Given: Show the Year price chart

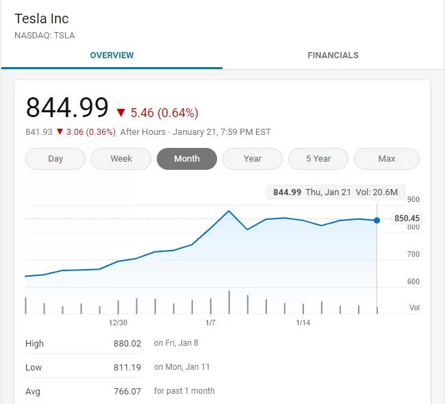Looking at the screenshot, I should coord(253,158).
